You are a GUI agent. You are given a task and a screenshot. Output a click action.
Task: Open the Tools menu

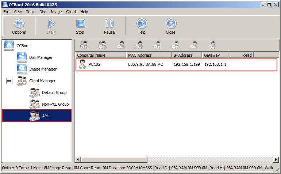tap(30, 12)
